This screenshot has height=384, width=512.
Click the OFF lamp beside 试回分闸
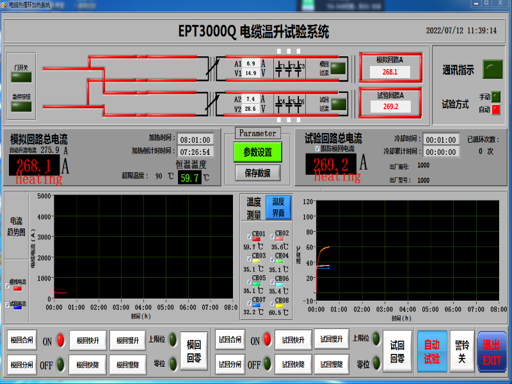[x=267, y=364]
